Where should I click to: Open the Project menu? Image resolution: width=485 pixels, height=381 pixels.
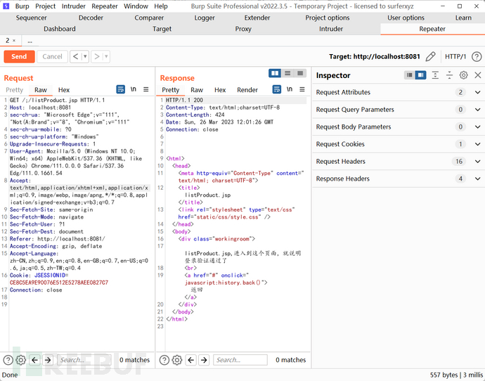click(45, 6)
